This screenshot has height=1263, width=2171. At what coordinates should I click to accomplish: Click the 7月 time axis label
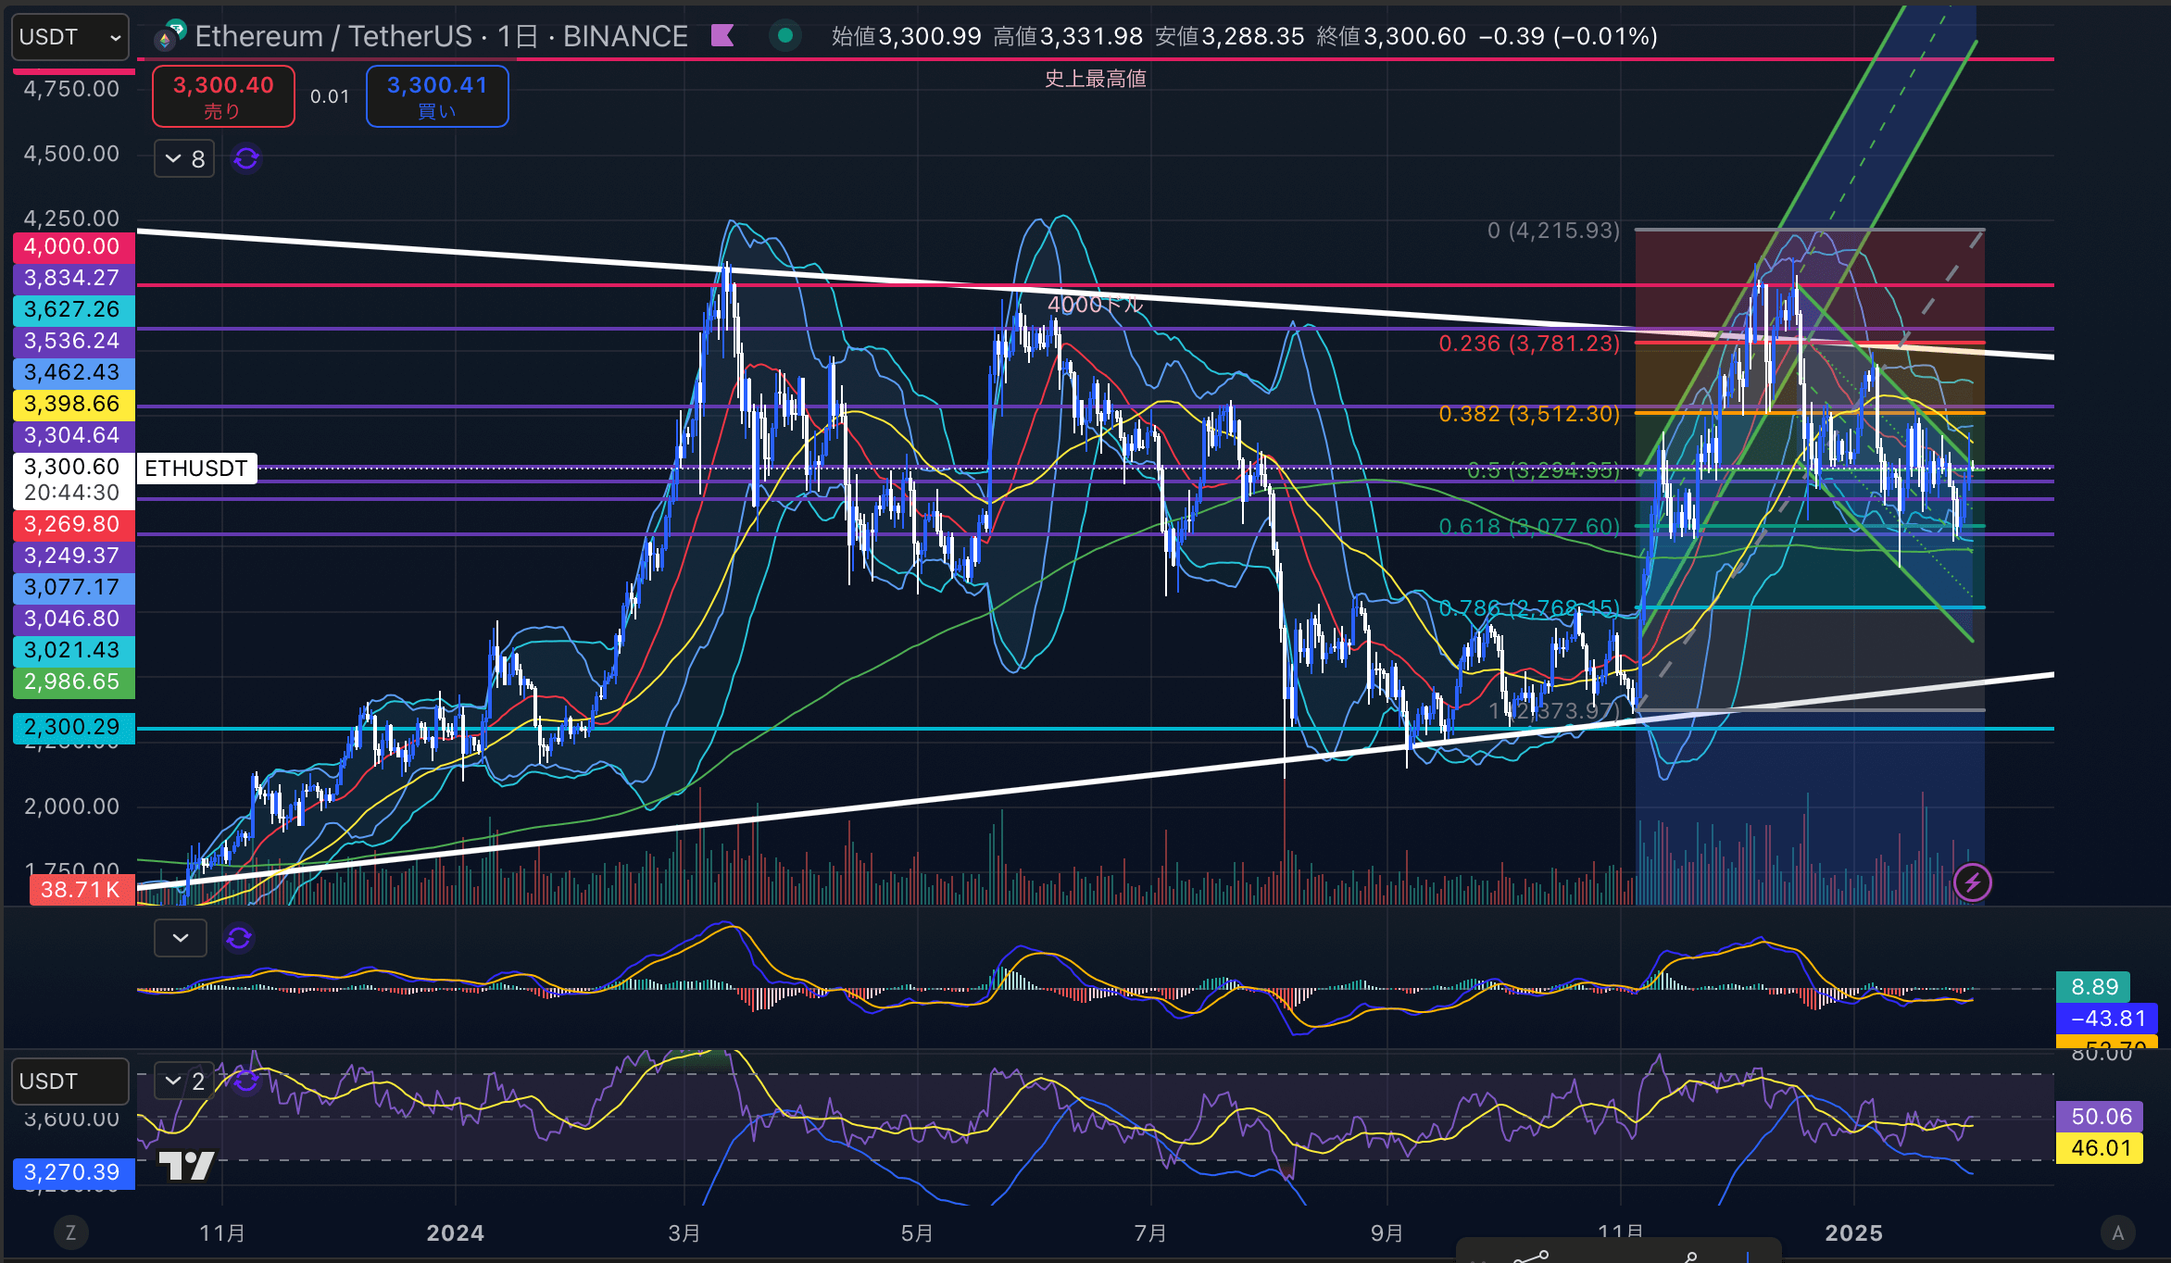pos(1151,1233)
